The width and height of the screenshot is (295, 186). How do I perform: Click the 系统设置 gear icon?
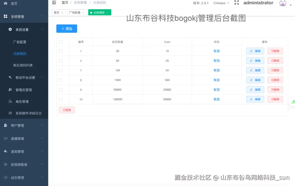(10, 29)
